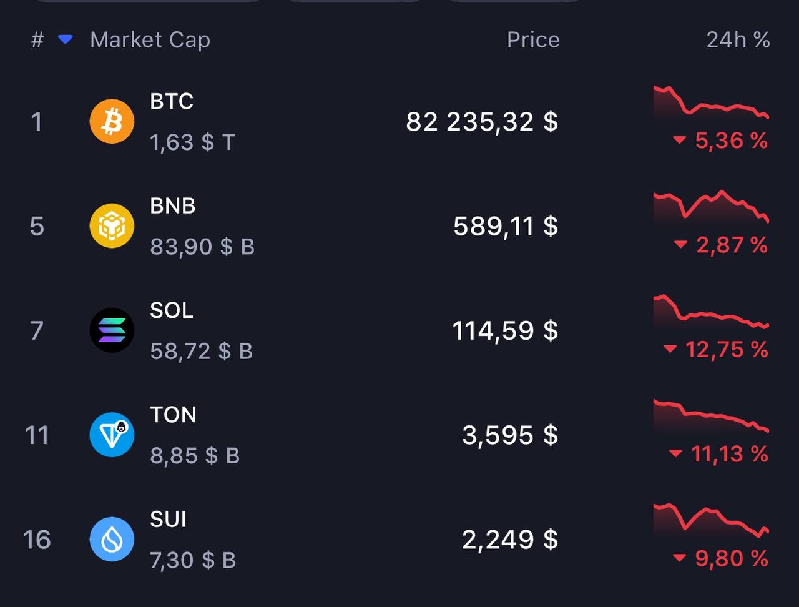Sort list by Market Cap header
Viewport: 799px width, 607px height.
pos(150,40)
